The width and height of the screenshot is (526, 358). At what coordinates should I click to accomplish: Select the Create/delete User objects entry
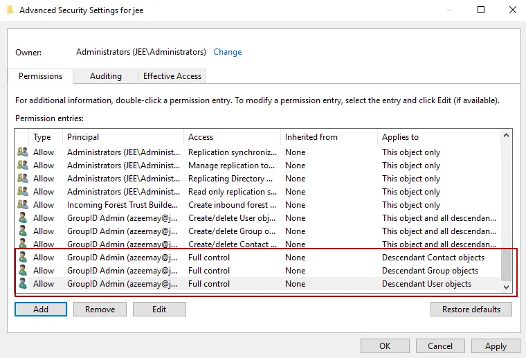click(257, 217)
